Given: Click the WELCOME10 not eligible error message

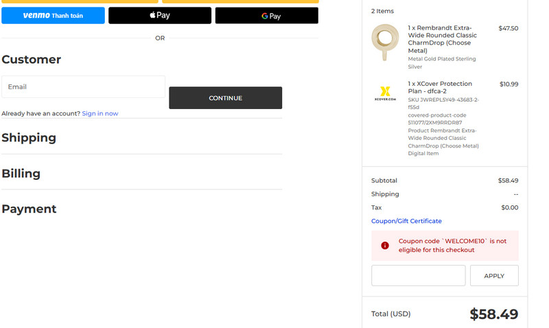Looking at the screenshot, I should 452,246.
